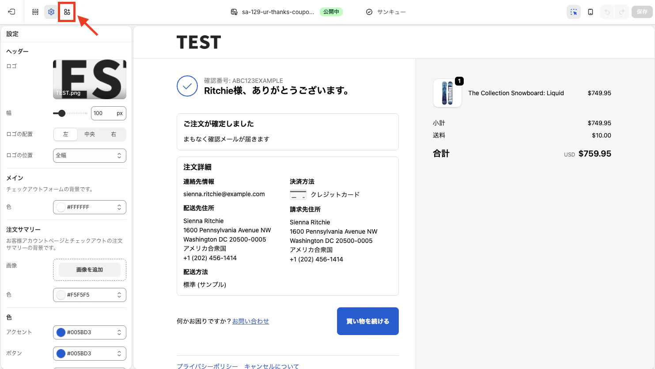Image resolution: width=655 pixels, height=369 pixels.
Task: Click the email sienna.ritchie@example.com
Action: coord(224,194)
